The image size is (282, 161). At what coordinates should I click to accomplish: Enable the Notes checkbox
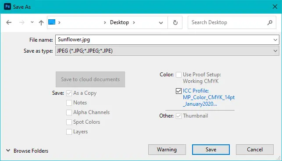click(69, 103)
